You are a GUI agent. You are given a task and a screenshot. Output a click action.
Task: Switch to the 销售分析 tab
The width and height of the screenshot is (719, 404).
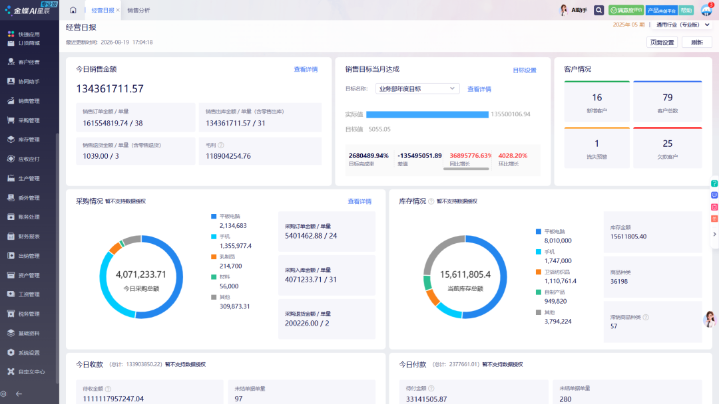pyautogui.click(x=138, y=10)
